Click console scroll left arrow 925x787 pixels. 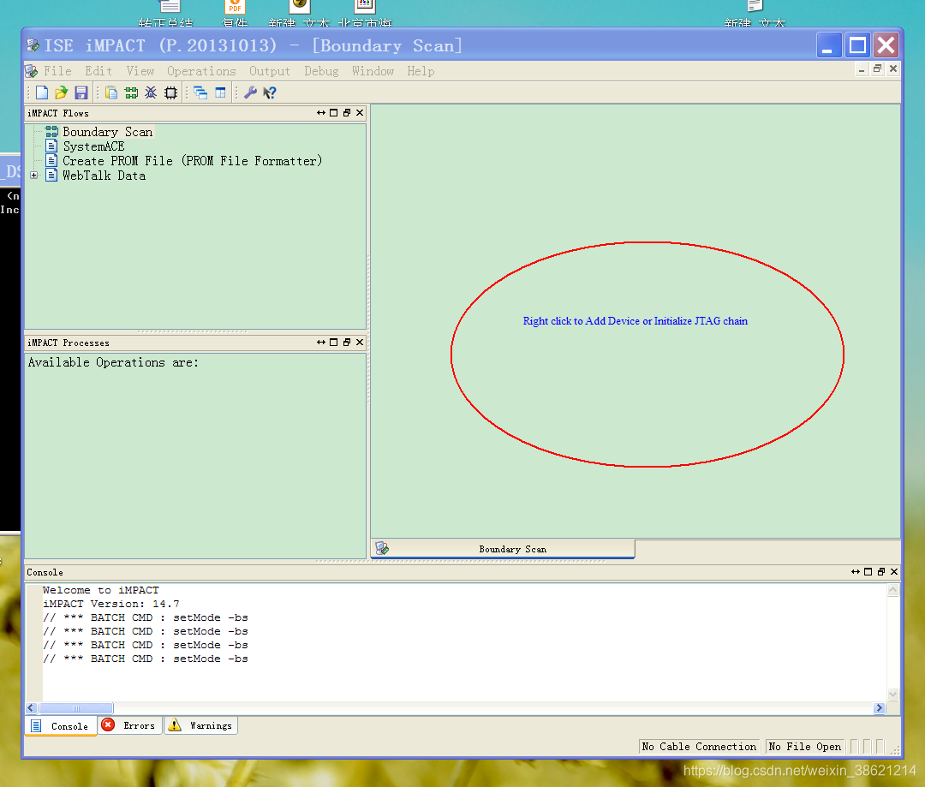point(32,708)
